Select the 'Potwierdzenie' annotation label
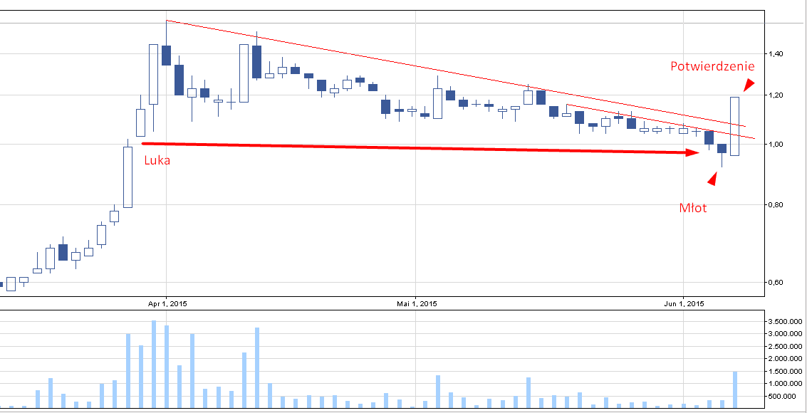Viewport: 807px width, 413px height. coord(712,66)
